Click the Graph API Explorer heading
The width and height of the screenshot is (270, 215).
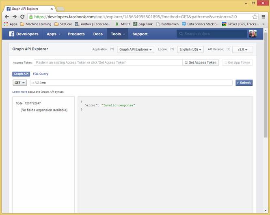coord(30,49)
